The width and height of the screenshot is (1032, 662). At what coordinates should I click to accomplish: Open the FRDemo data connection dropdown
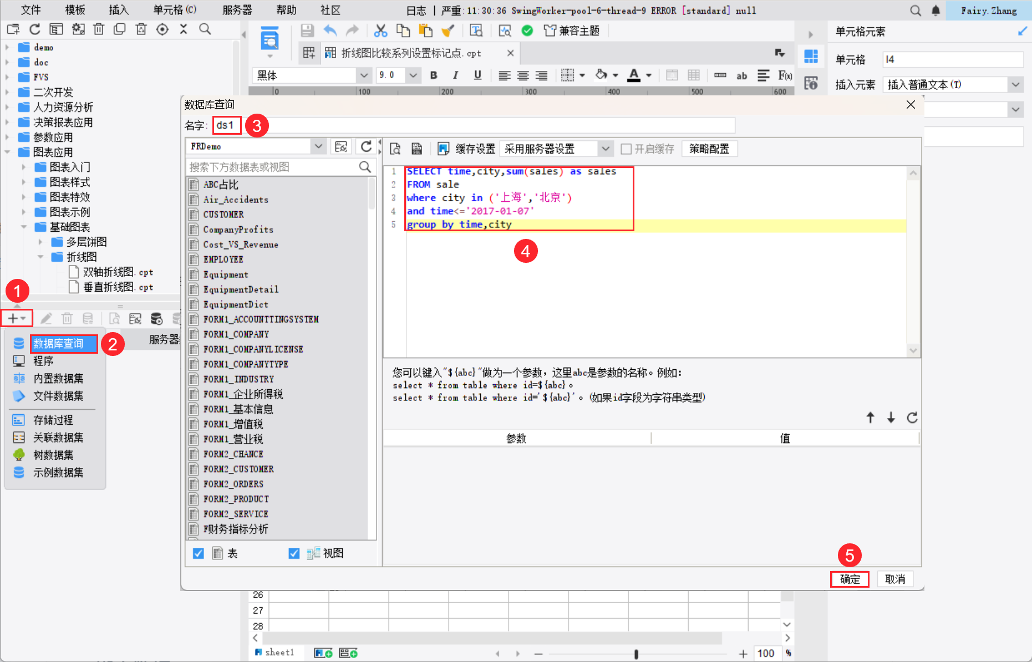pyautogui.click(x=318, y=146)
